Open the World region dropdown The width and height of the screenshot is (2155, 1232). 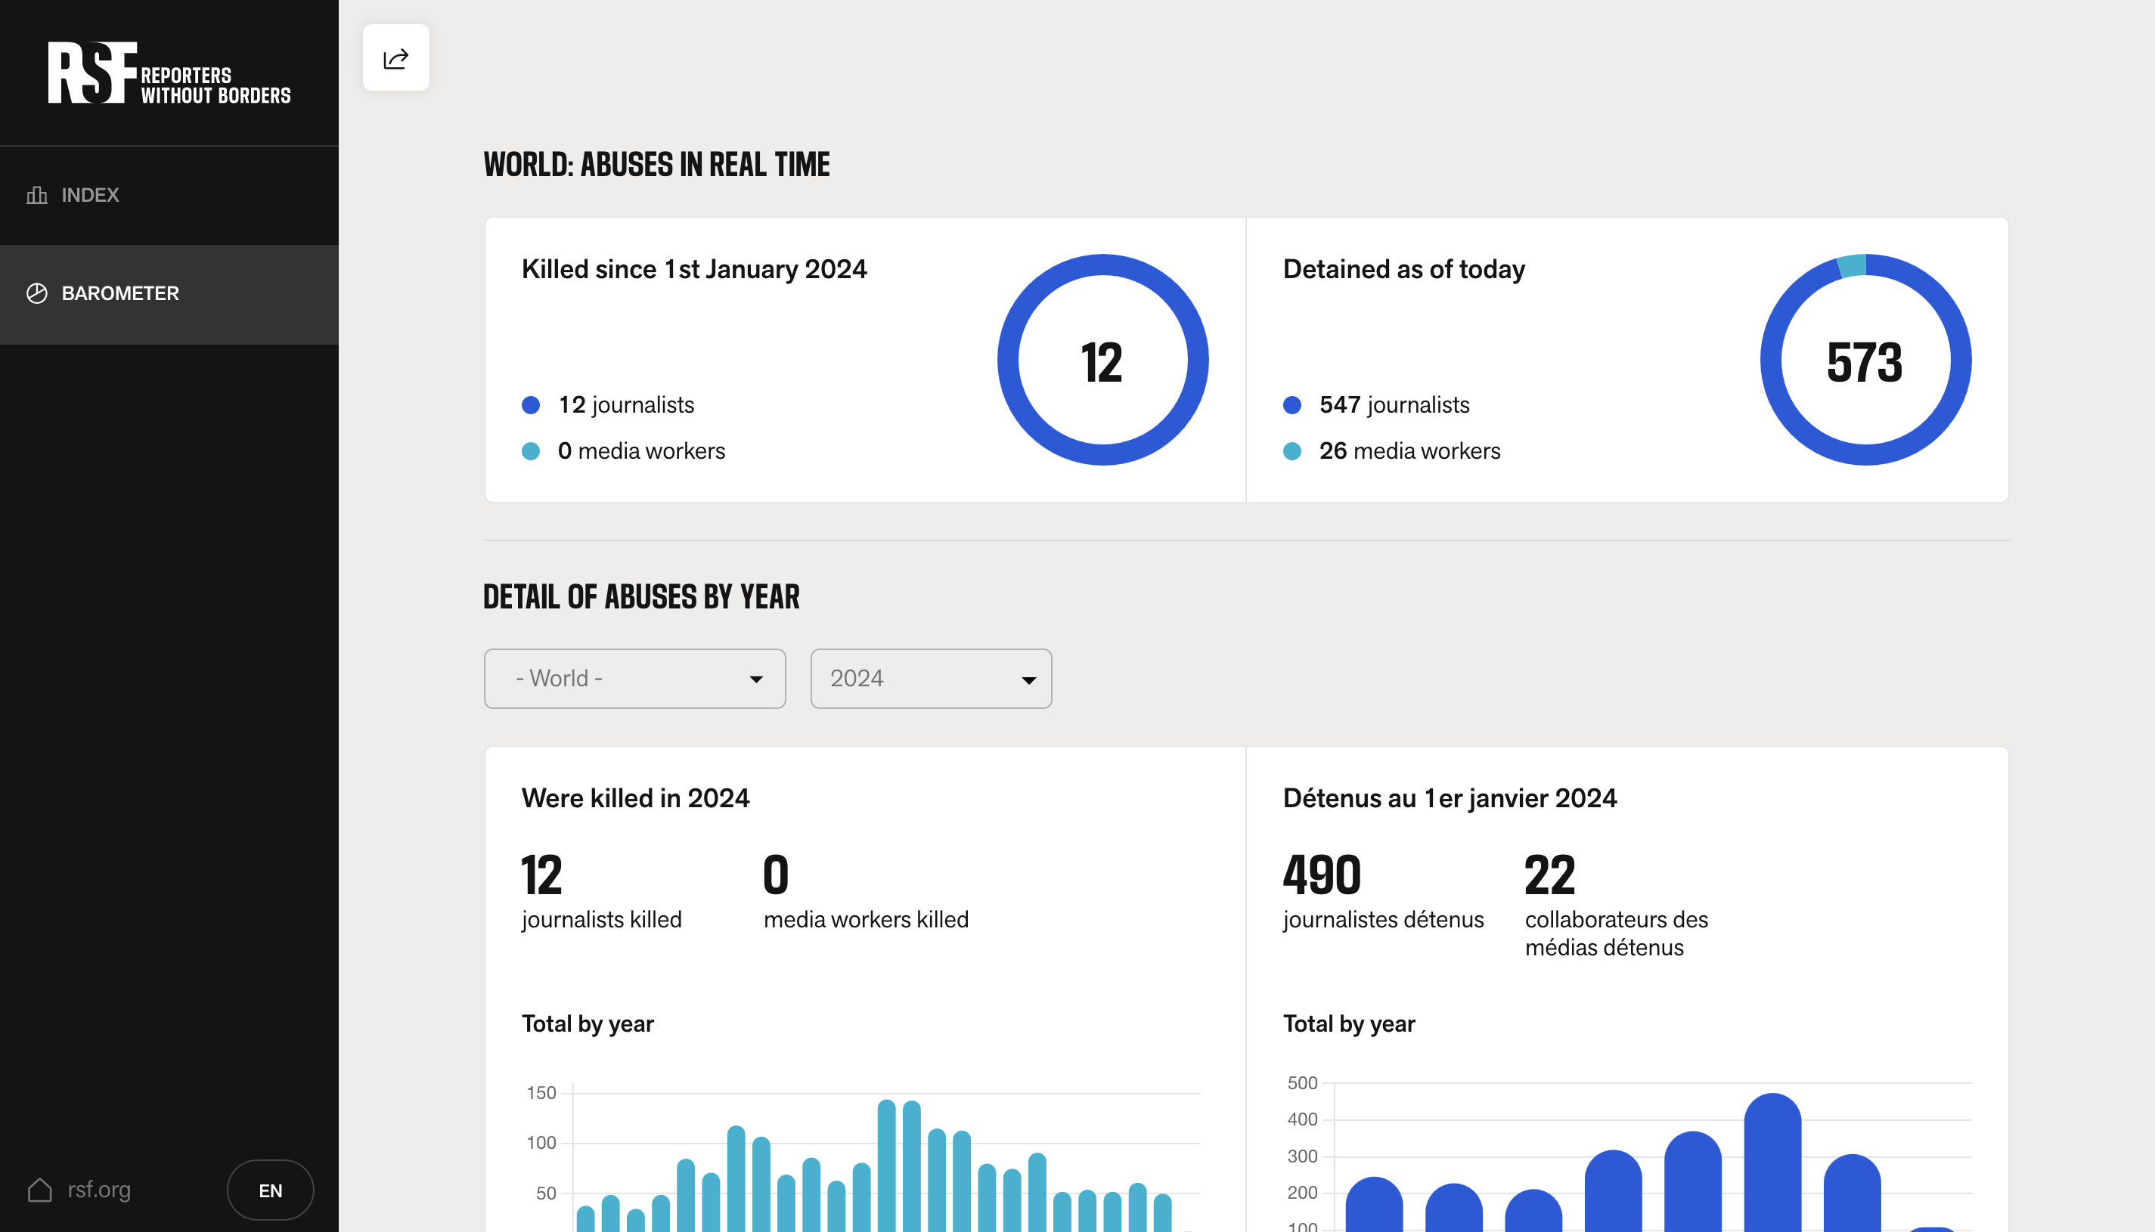point(634,679)
